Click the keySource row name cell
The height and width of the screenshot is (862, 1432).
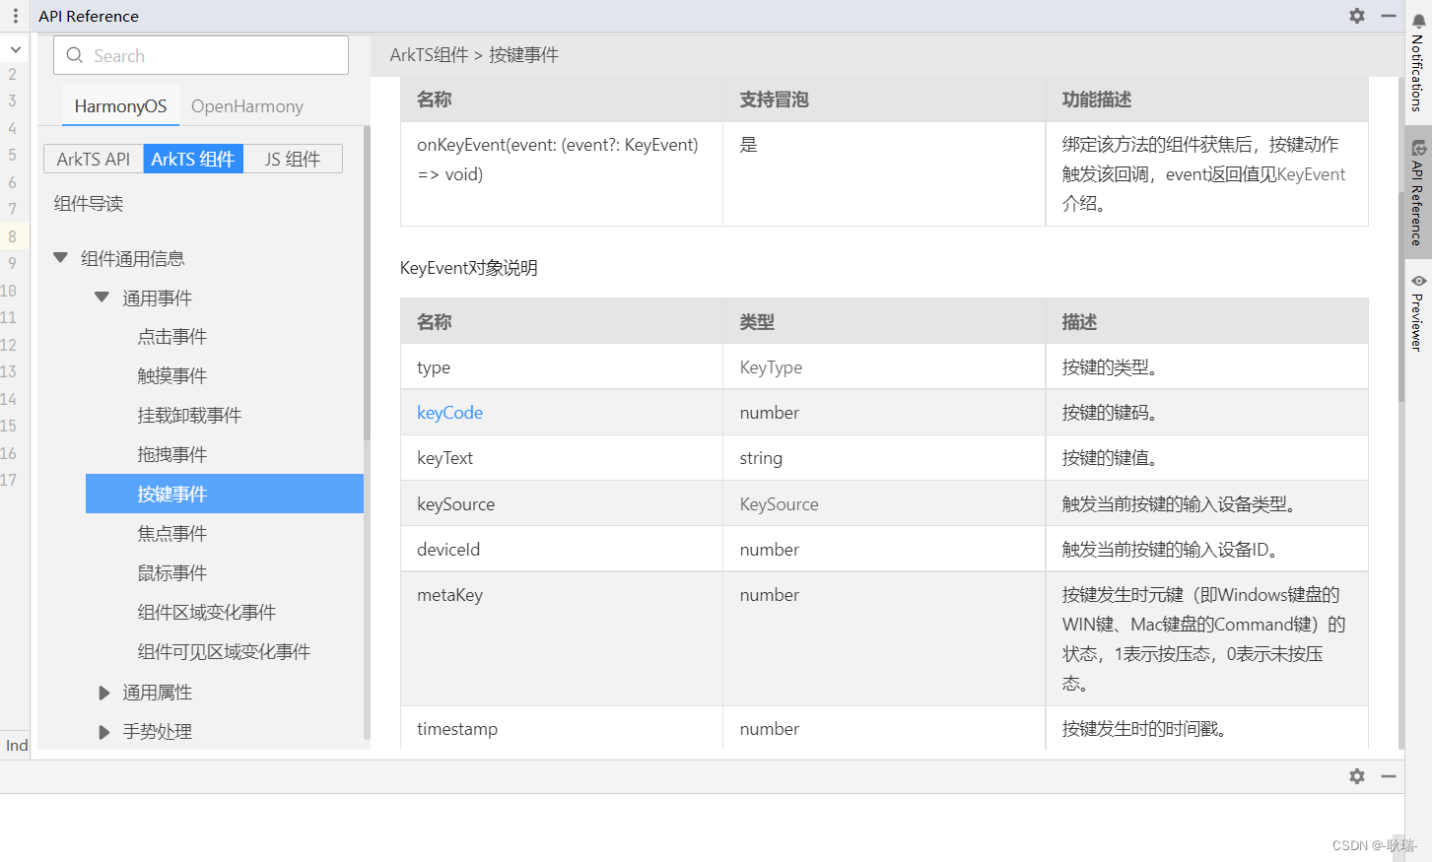[x=562, y=504]
